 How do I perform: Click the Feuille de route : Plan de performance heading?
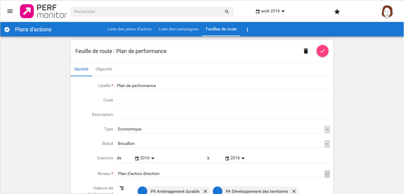pos(121,51)
